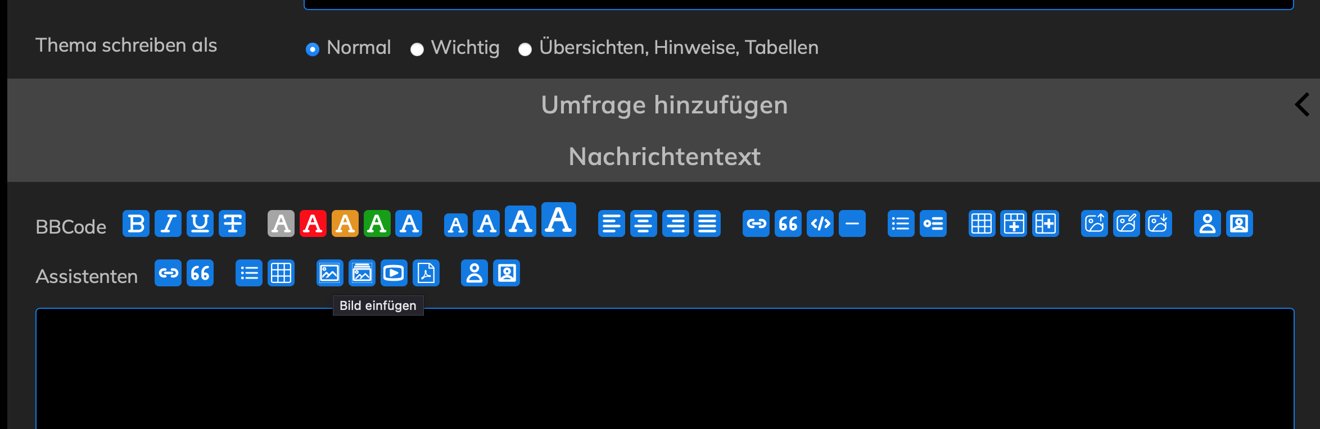Choose Übersichten, Hinweise, Tabellen option
Screen dimensions: 1320x429
pos(525,49)
